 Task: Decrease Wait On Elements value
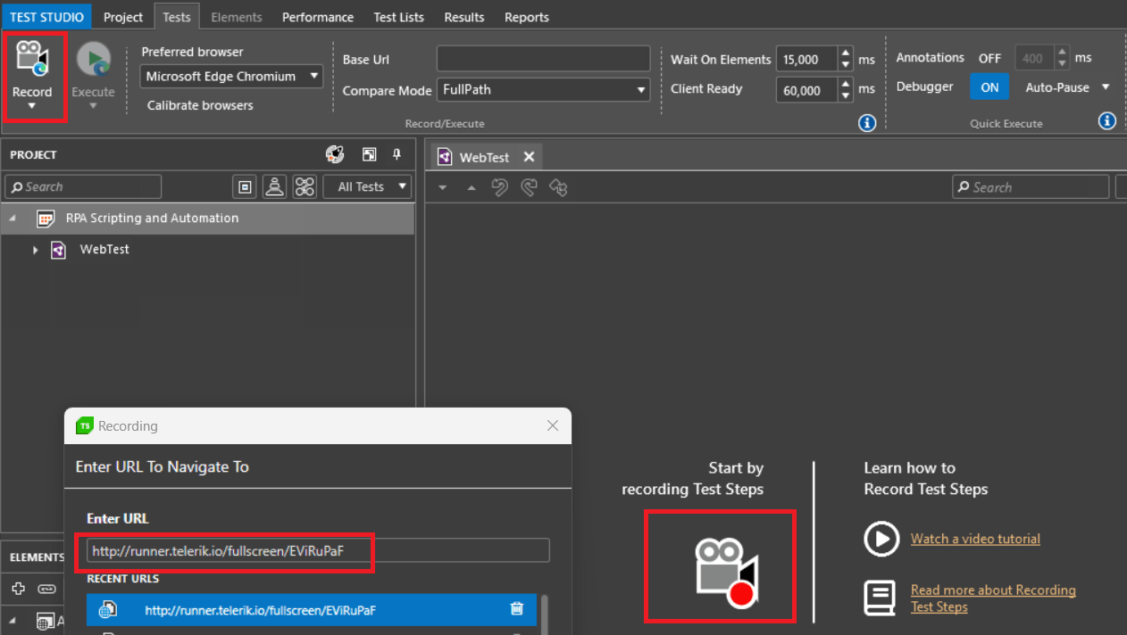(x=846, y=65)
